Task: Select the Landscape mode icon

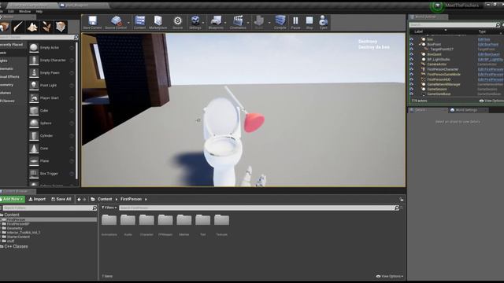Action: [x=32, y=27]
